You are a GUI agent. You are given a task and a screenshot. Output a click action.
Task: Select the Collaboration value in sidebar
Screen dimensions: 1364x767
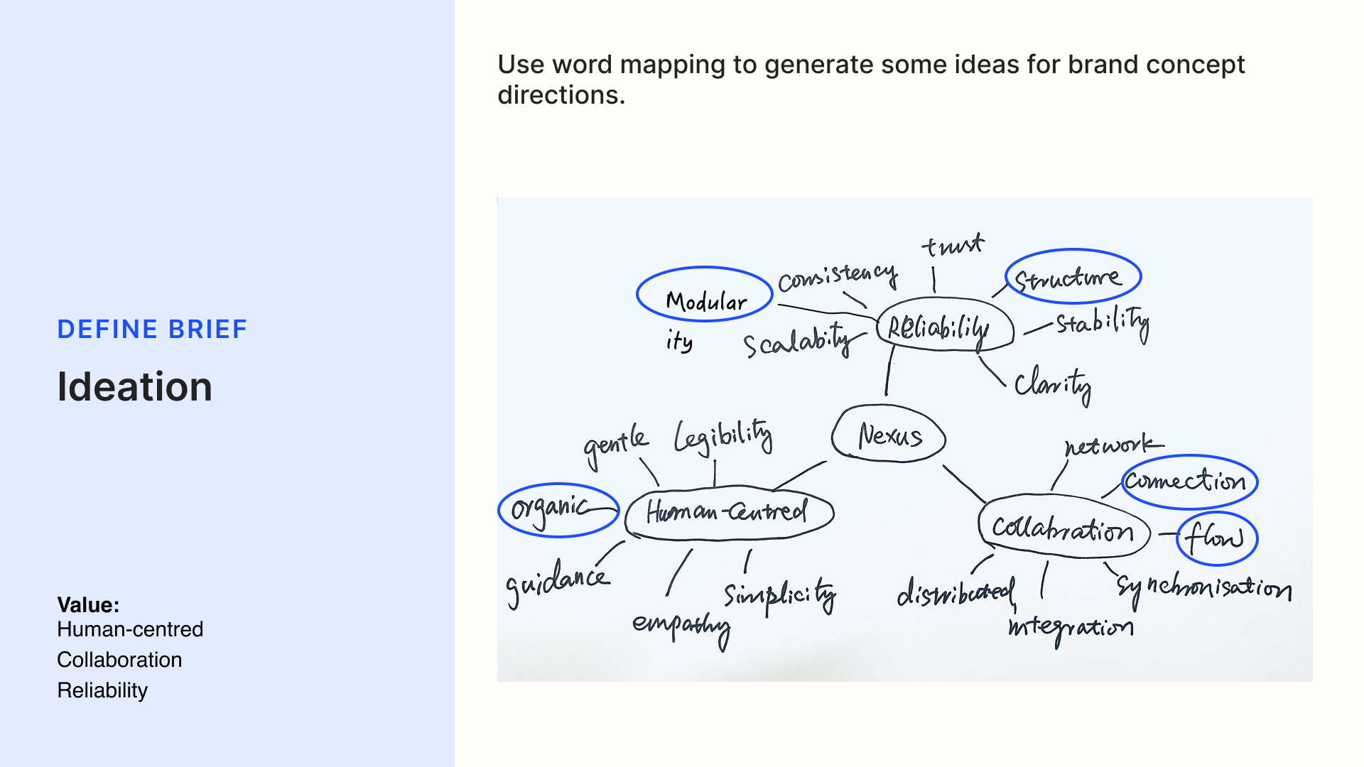[119, 660]
